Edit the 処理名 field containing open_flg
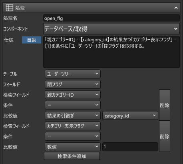 click(x=111, y=18)
